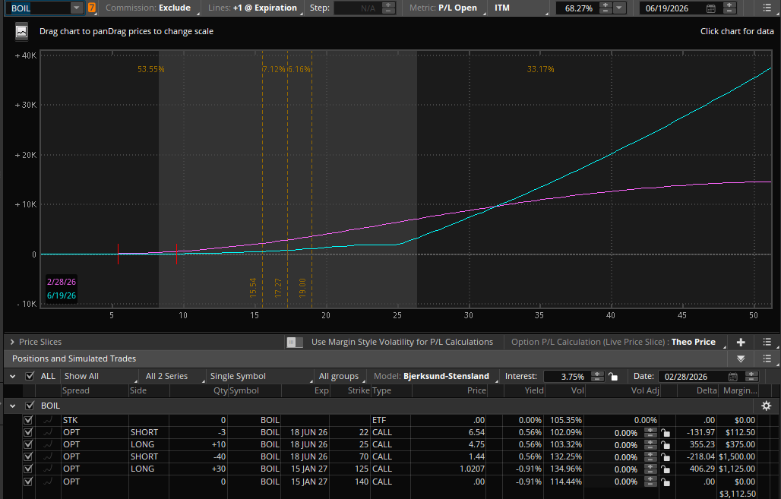781x499 pixels.
Task: Toggle the ALL positions checkbox
Action: click(x=30, y=376)
